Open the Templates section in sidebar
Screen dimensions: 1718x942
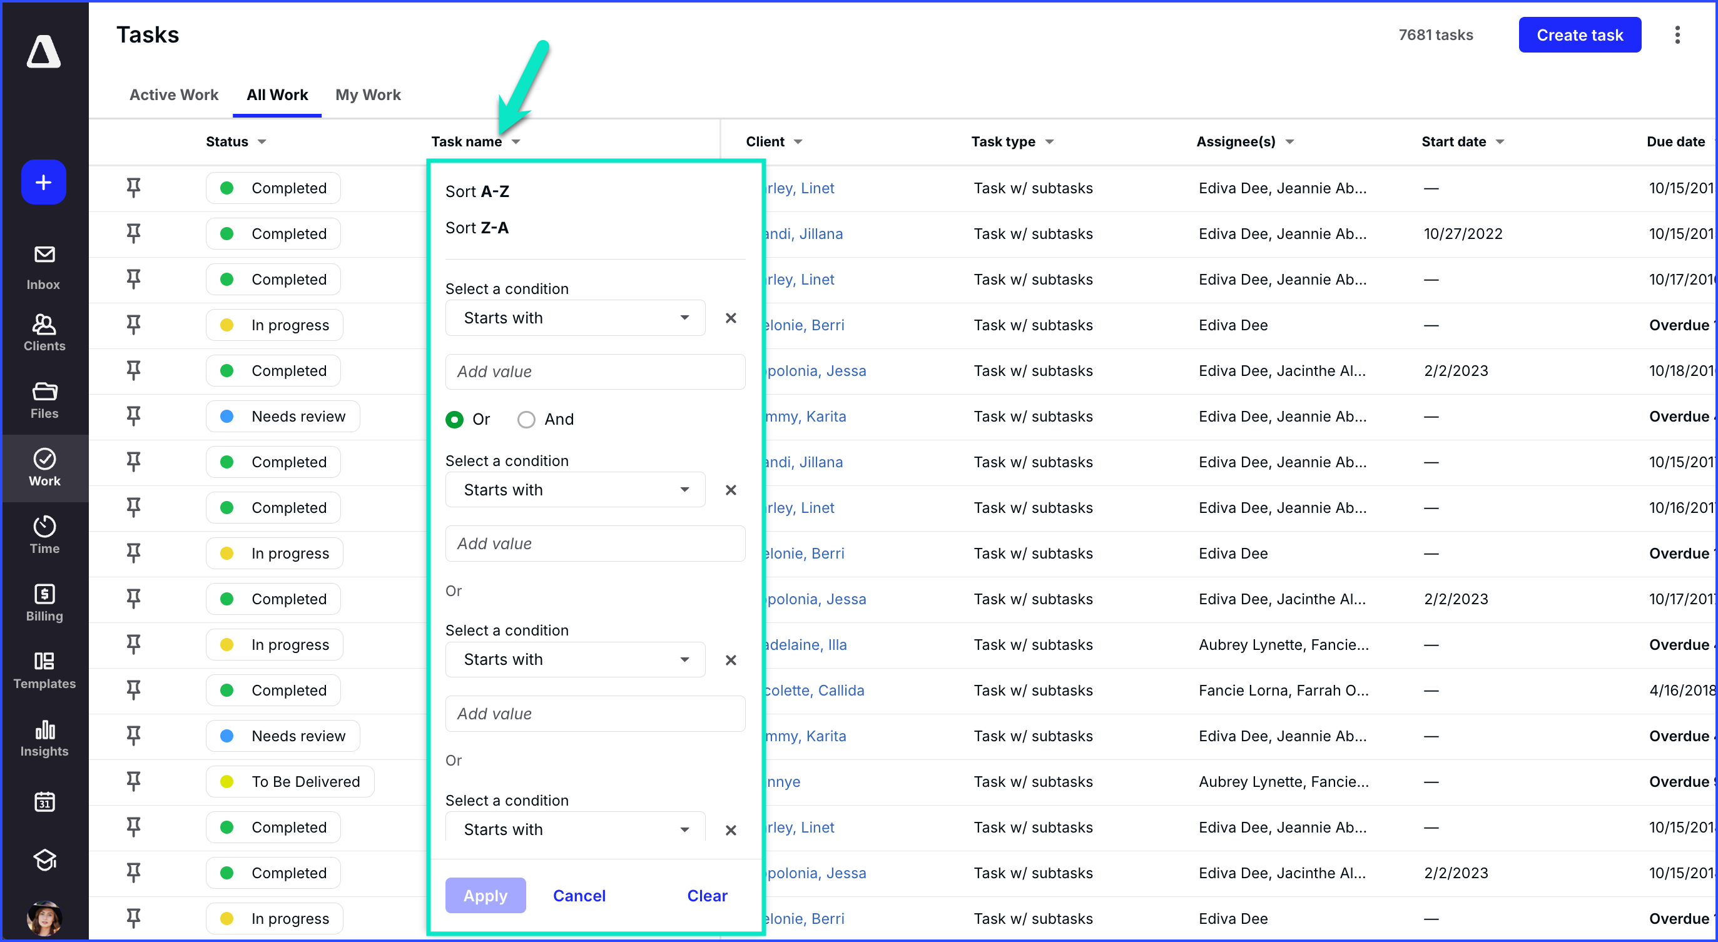pyautogui.click(x=44, y=670)
